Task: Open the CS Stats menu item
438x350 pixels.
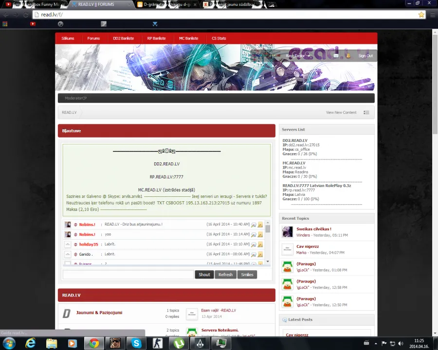Action: pos(219,38)
